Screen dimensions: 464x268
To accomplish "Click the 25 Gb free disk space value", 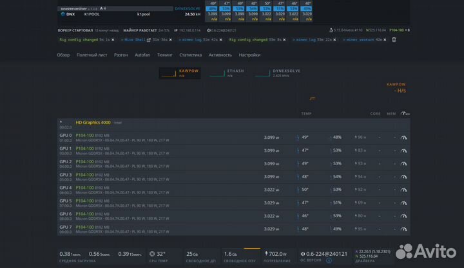I will (192, 254).
